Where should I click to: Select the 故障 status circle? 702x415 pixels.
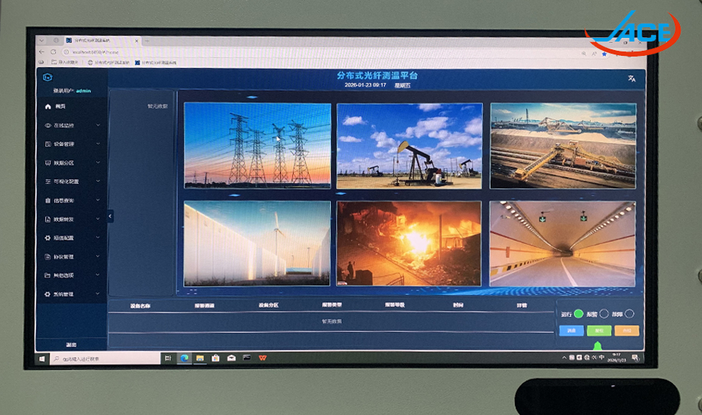point(629,313)
